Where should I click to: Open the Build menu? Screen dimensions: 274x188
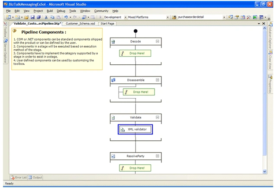(50, 11)
